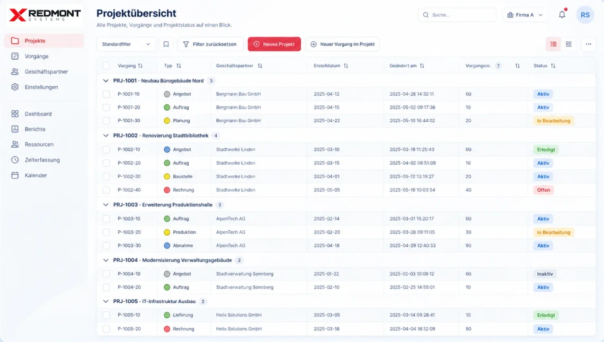The height and width of the screenshot is (342, 604).
Task: Click Filter zurücksetzen
Action: [x=210, y=44]
